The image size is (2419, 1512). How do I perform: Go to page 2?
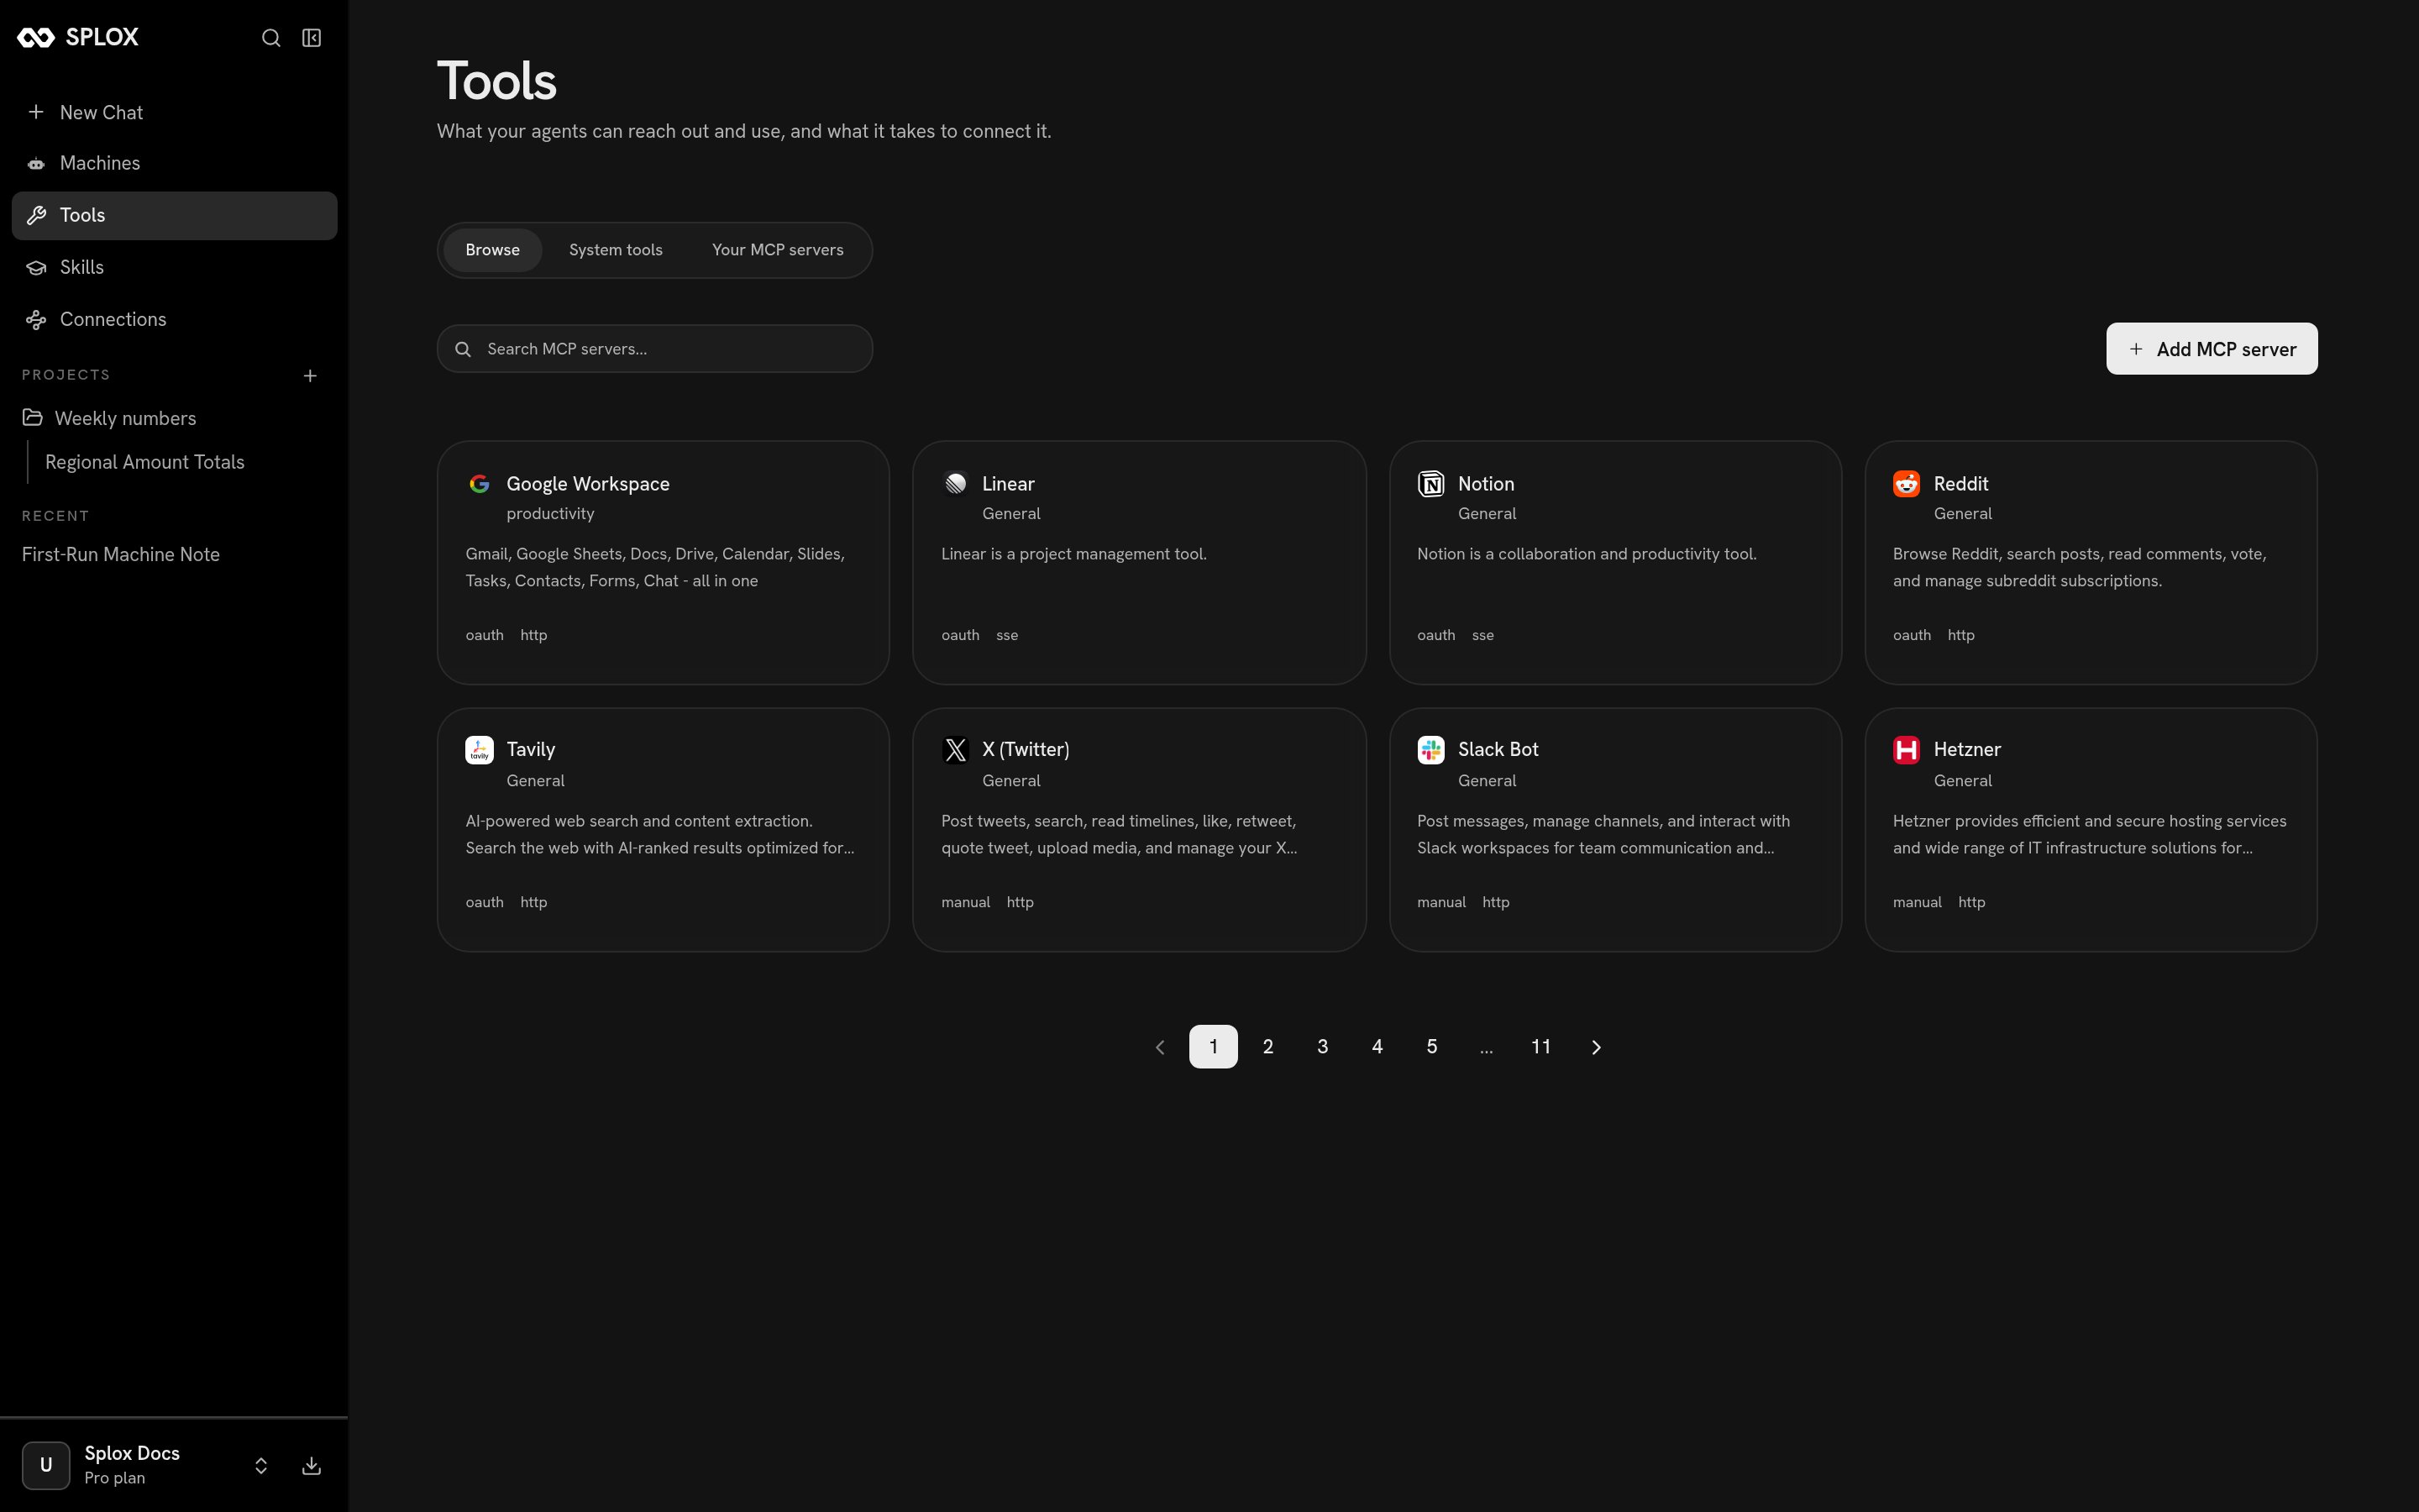(1267, 1047)
